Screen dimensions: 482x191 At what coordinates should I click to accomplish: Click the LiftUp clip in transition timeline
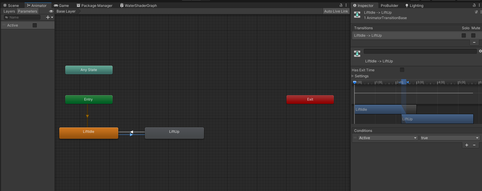tap(437, 119)
